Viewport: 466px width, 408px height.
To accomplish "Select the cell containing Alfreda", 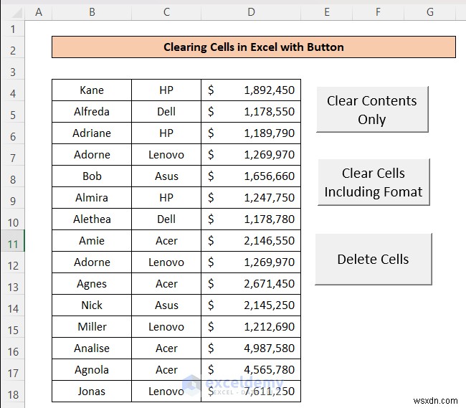I will coord(92,111).
